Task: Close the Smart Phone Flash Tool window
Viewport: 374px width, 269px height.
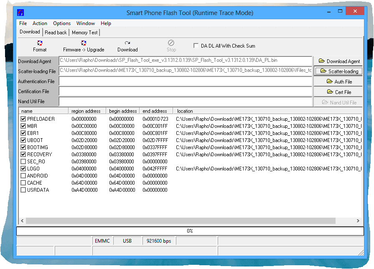Action: (x=355, y=11)
